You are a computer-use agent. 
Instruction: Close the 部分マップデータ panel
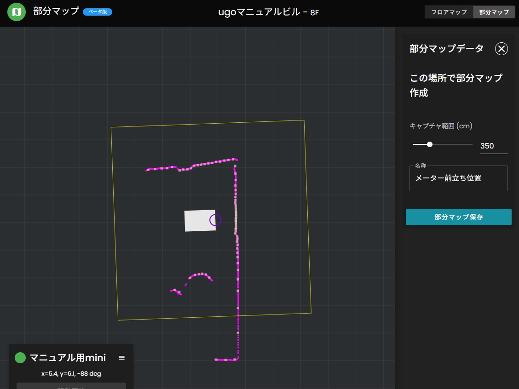coord(502,49)
